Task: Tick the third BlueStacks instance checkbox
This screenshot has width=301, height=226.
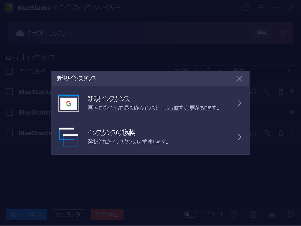Action: click(10, 133)
